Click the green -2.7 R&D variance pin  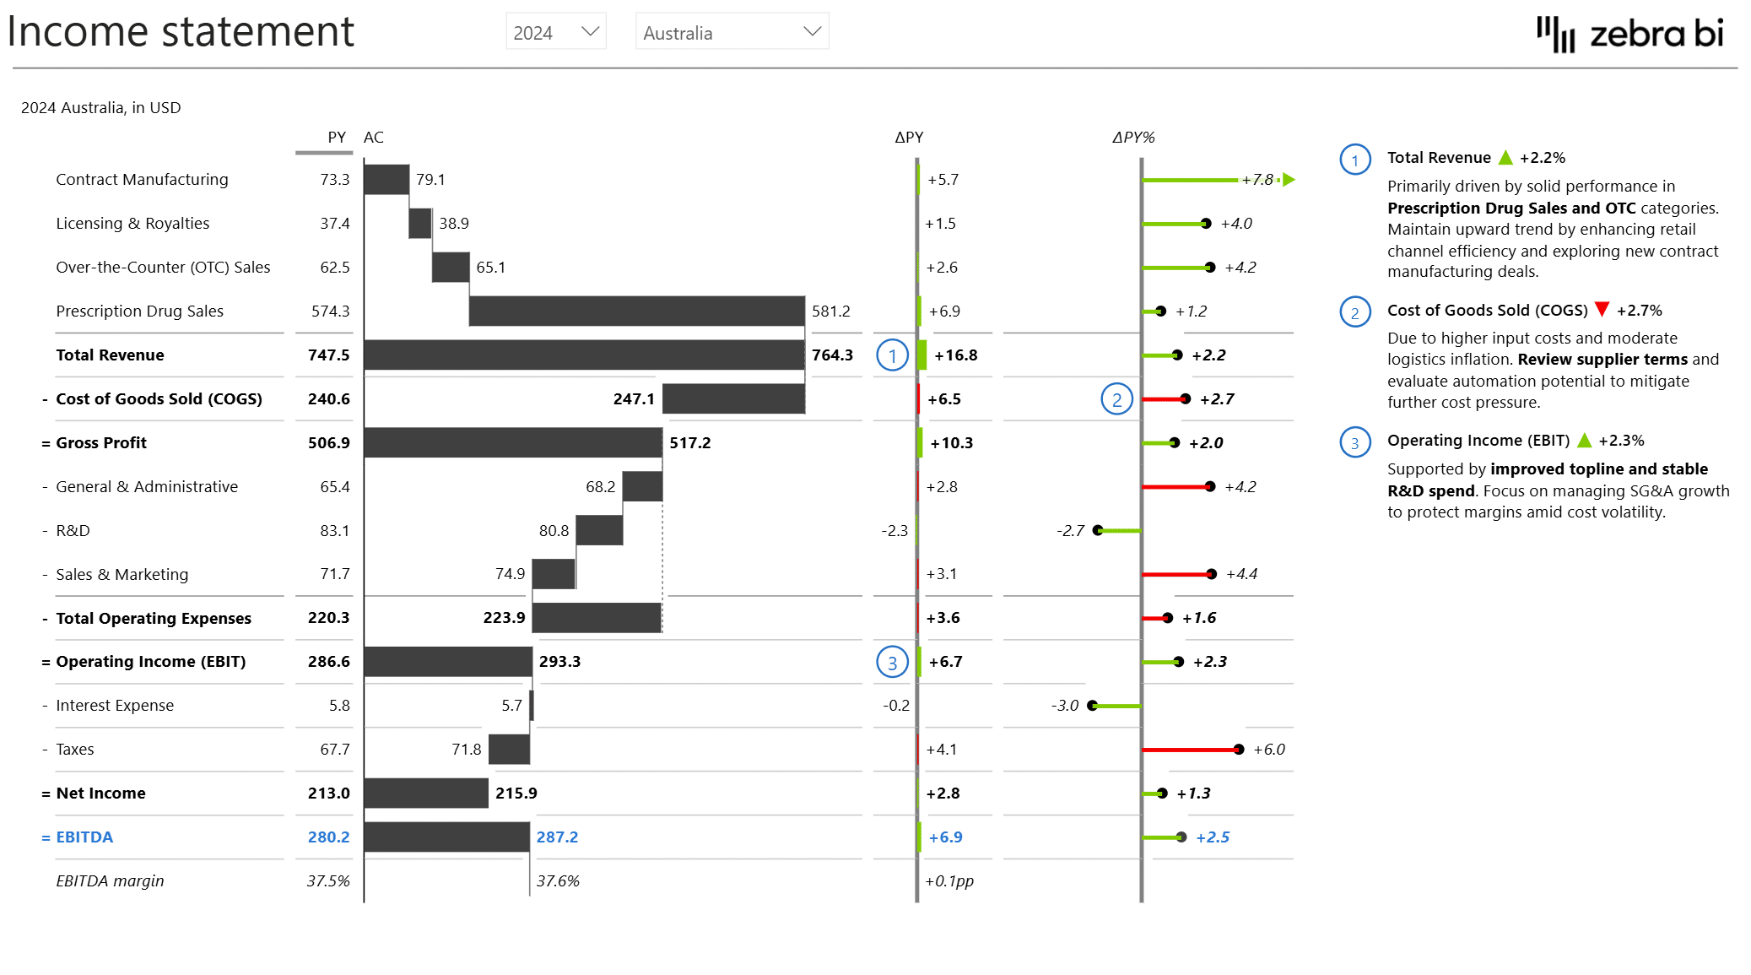point(1097,531)
